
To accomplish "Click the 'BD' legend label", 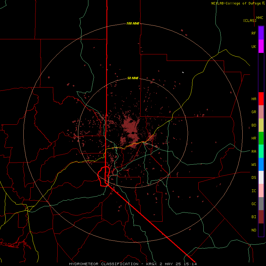I will point(254,125).
